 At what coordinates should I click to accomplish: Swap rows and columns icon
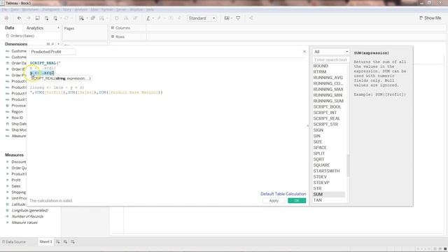point(117,18)
